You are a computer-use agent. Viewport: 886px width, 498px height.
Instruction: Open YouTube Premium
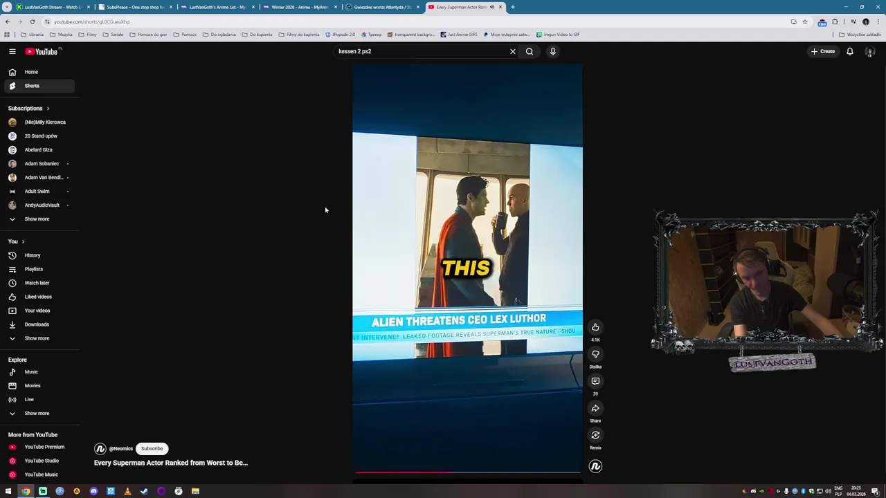[x=38, y=447]
